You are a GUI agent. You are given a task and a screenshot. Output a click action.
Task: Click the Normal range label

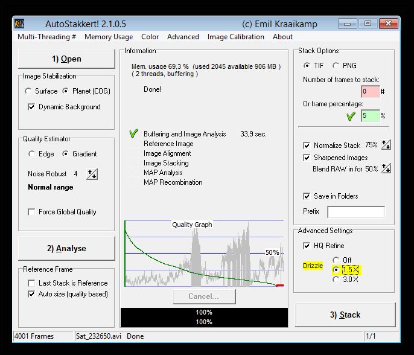pos(51,187)
